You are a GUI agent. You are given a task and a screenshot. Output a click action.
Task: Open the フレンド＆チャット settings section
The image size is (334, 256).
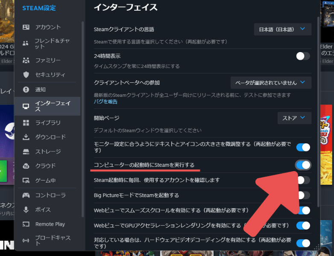point(47,44)
